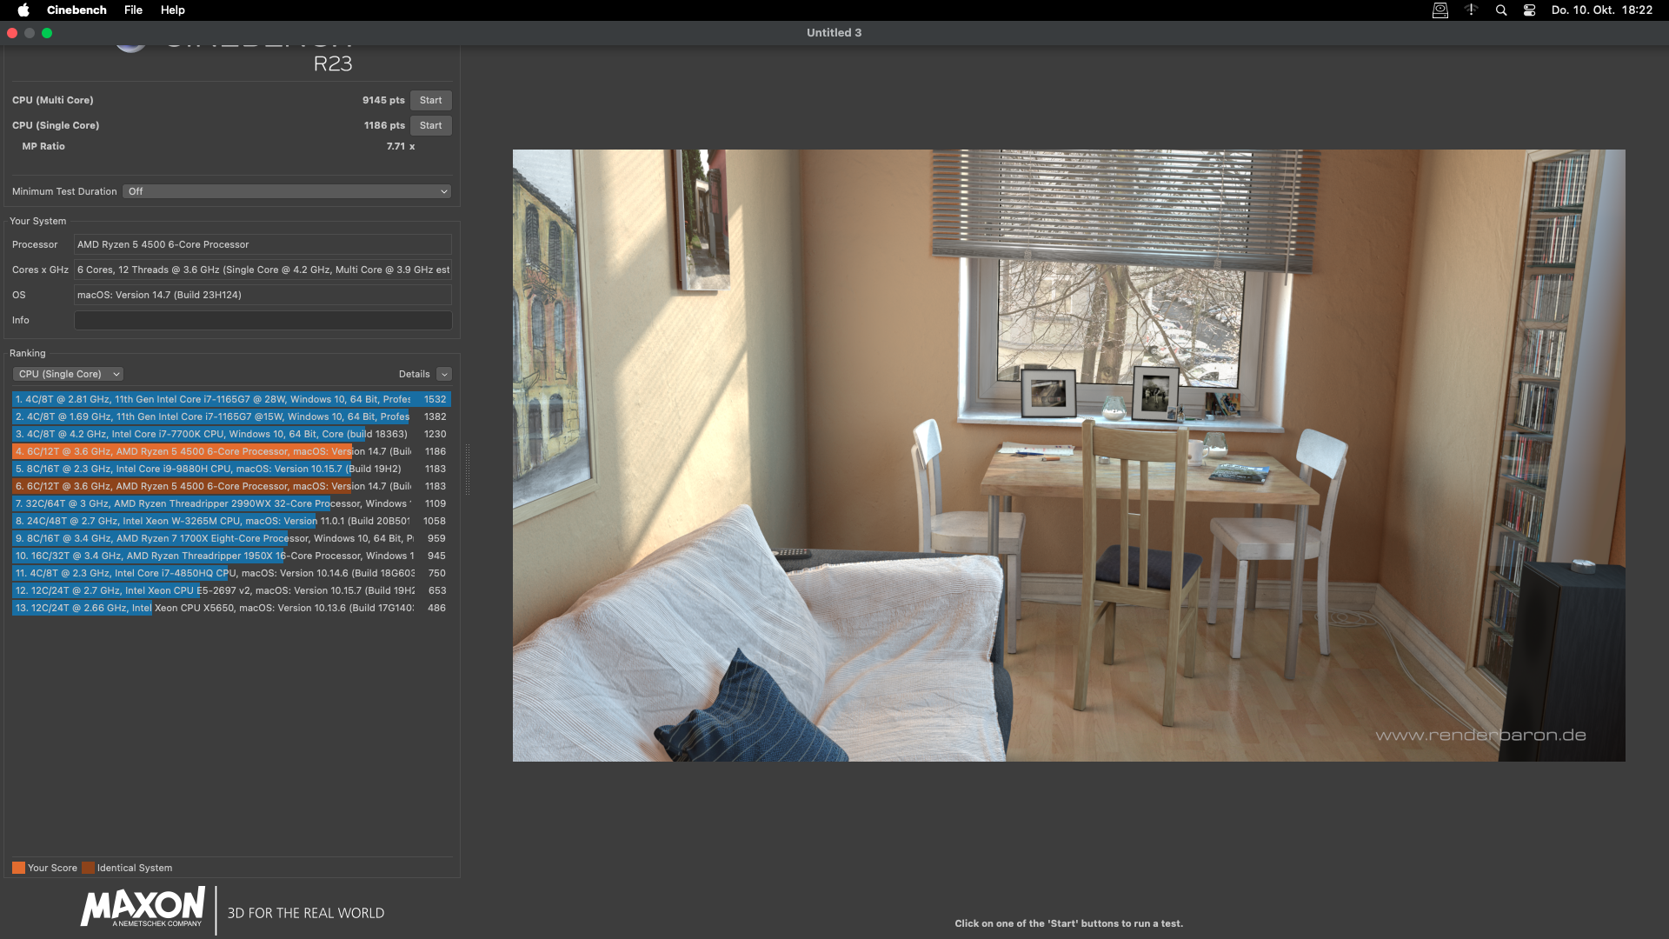Image resolution: width=1669 pixels, height=939 pixels.
Task: Click the Identical System legend swatch
Action: point(88,868)
